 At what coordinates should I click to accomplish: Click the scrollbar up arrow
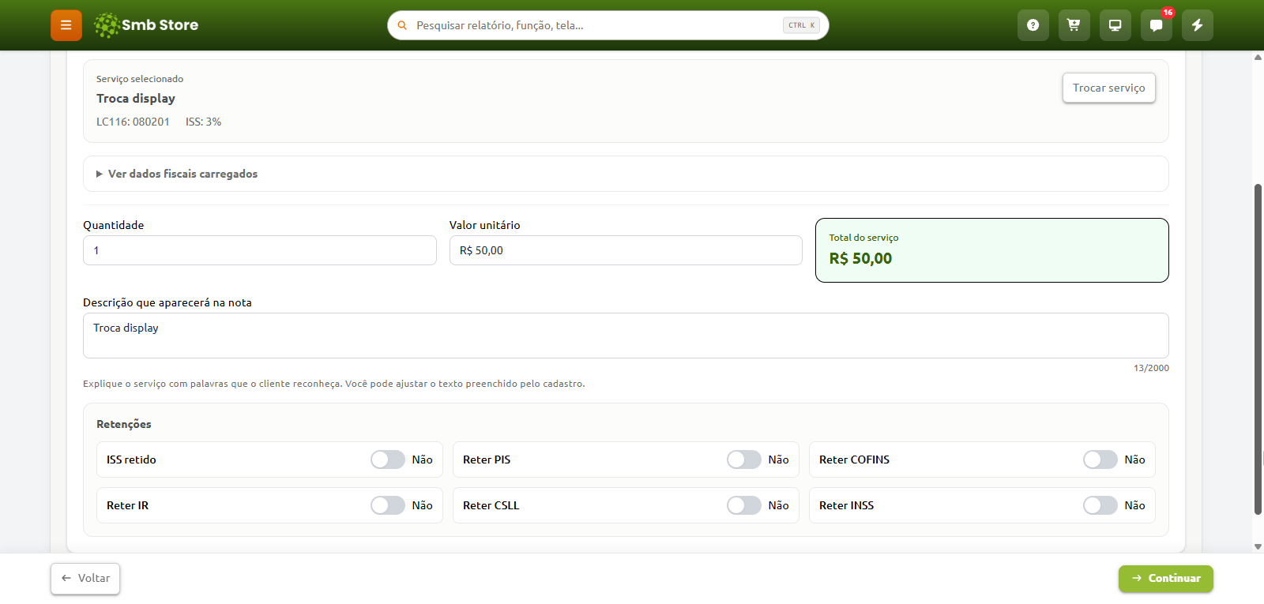(1258, 57)
